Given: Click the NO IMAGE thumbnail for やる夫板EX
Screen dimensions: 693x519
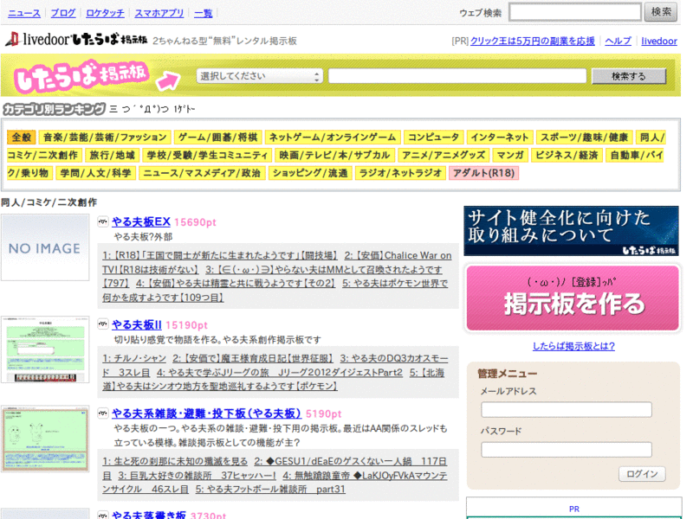Looking at the screenshot, I should pos(45,247).
